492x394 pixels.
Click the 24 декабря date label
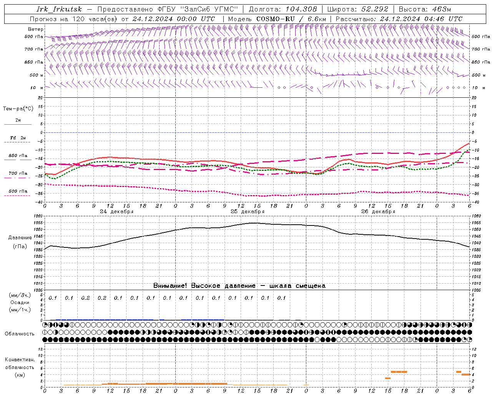[x=116, y=212]
